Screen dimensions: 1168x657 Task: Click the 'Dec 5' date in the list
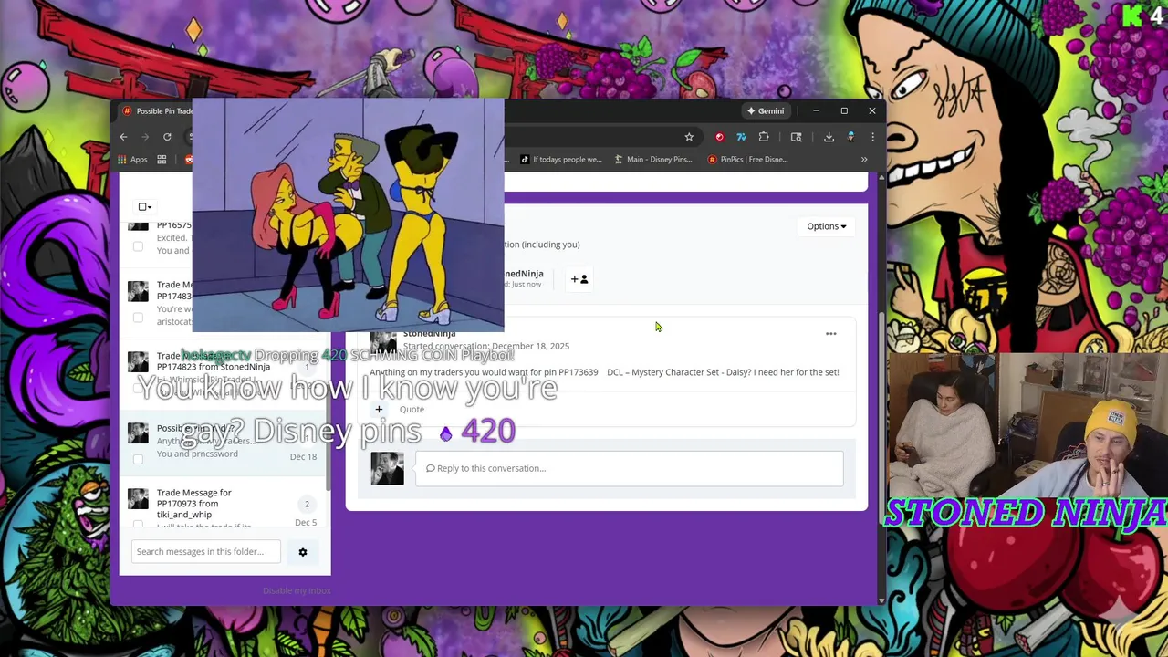click(x=306, y=522)
